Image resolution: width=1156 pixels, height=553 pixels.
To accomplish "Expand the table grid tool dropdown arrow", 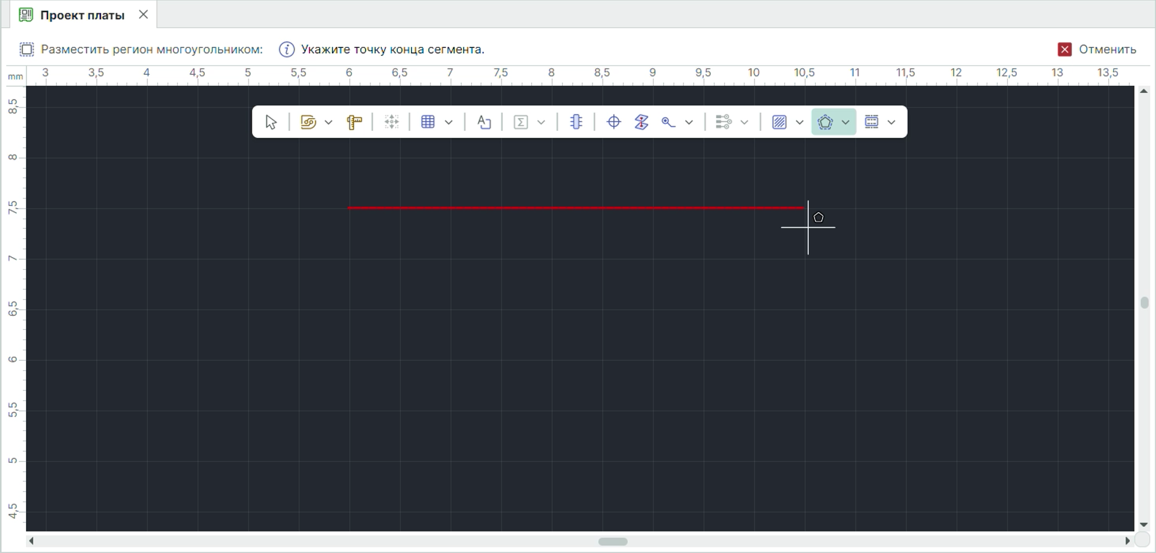I will 448,123.
